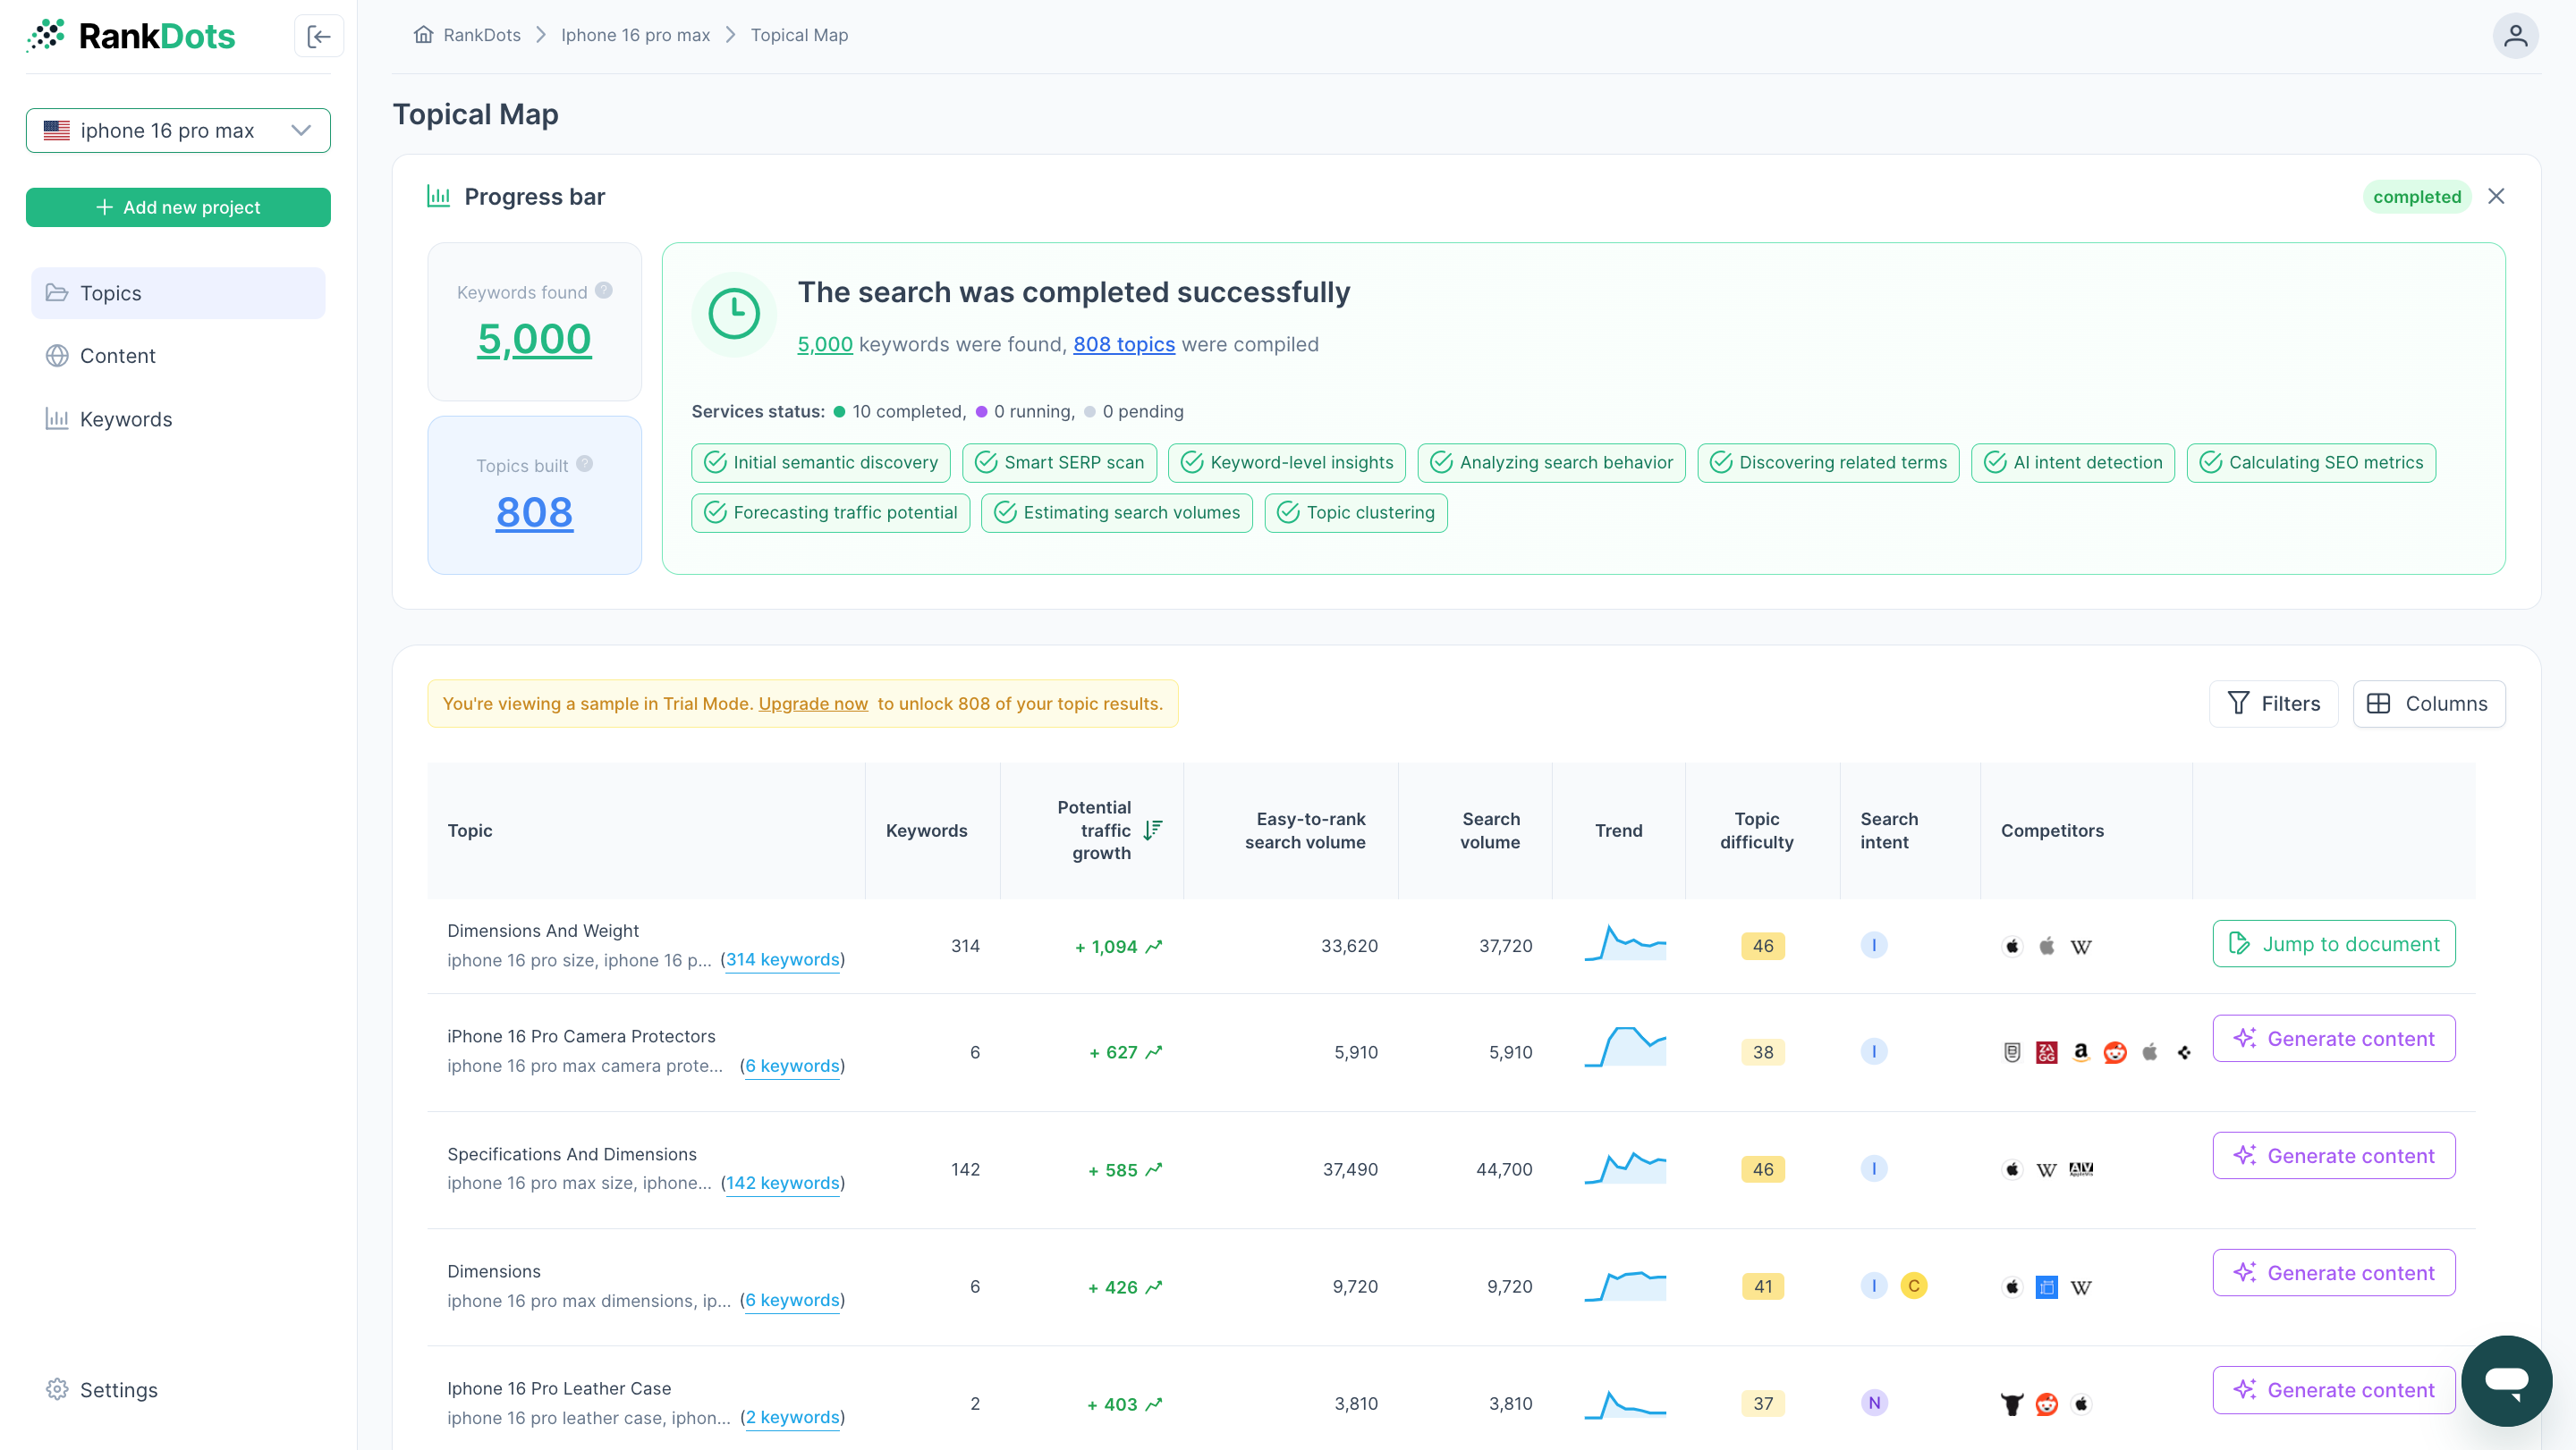Click the Commercial intent badge in Dimensions row
Screen dimensions: 2576x1450
pos(1913,1286)
